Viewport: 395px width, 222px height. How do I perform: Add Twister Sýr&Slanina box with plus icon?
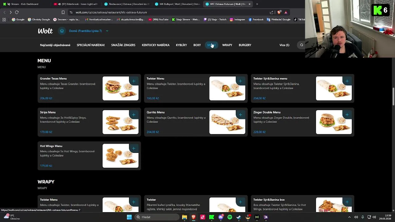tap(347, 202)
